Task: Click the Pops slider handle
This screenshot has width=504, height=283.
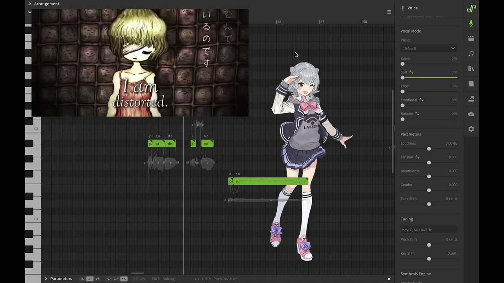Action: 402,92
